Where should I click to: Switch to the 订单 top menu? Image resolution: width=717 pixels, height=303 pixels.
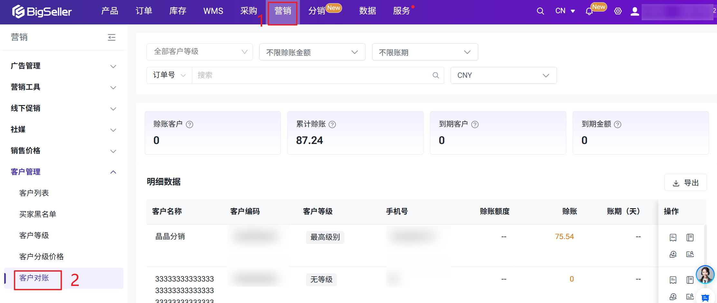pos(144,11)
